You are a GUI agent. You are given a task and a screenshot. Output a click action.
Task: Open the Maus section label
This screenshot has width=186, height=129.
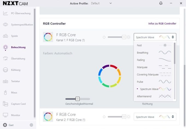(x=14, y=92)
